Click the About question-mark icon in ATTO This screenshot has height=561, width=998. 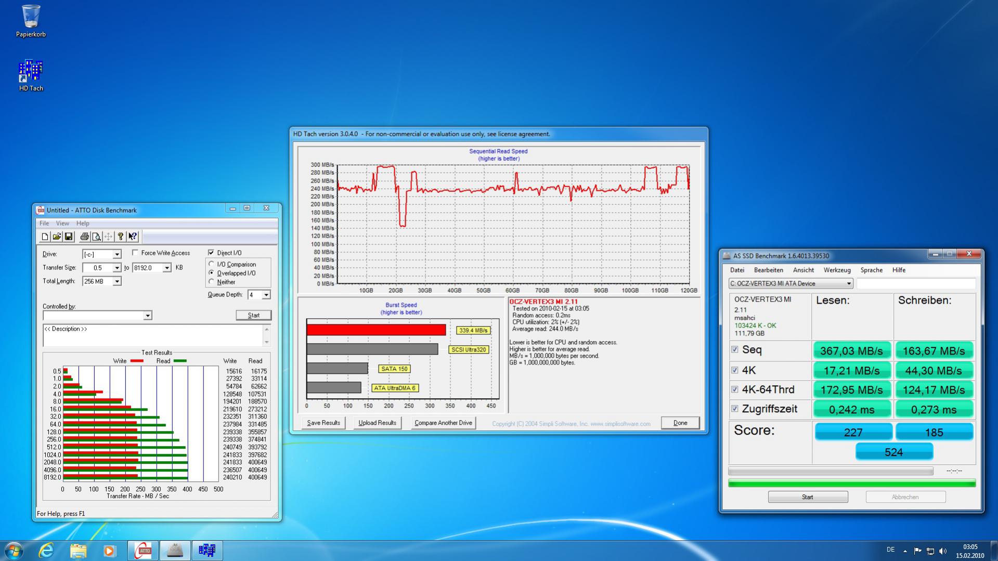tap(121, 237)
